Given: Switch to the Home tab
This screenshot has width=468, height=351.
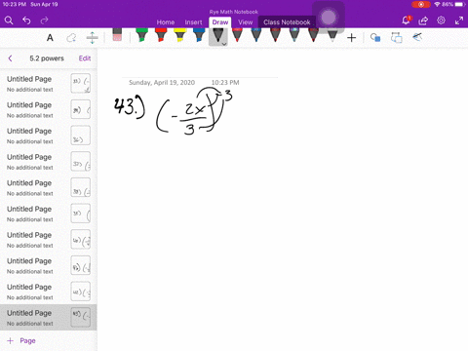Looking at the screenshot, I should 166,22.
